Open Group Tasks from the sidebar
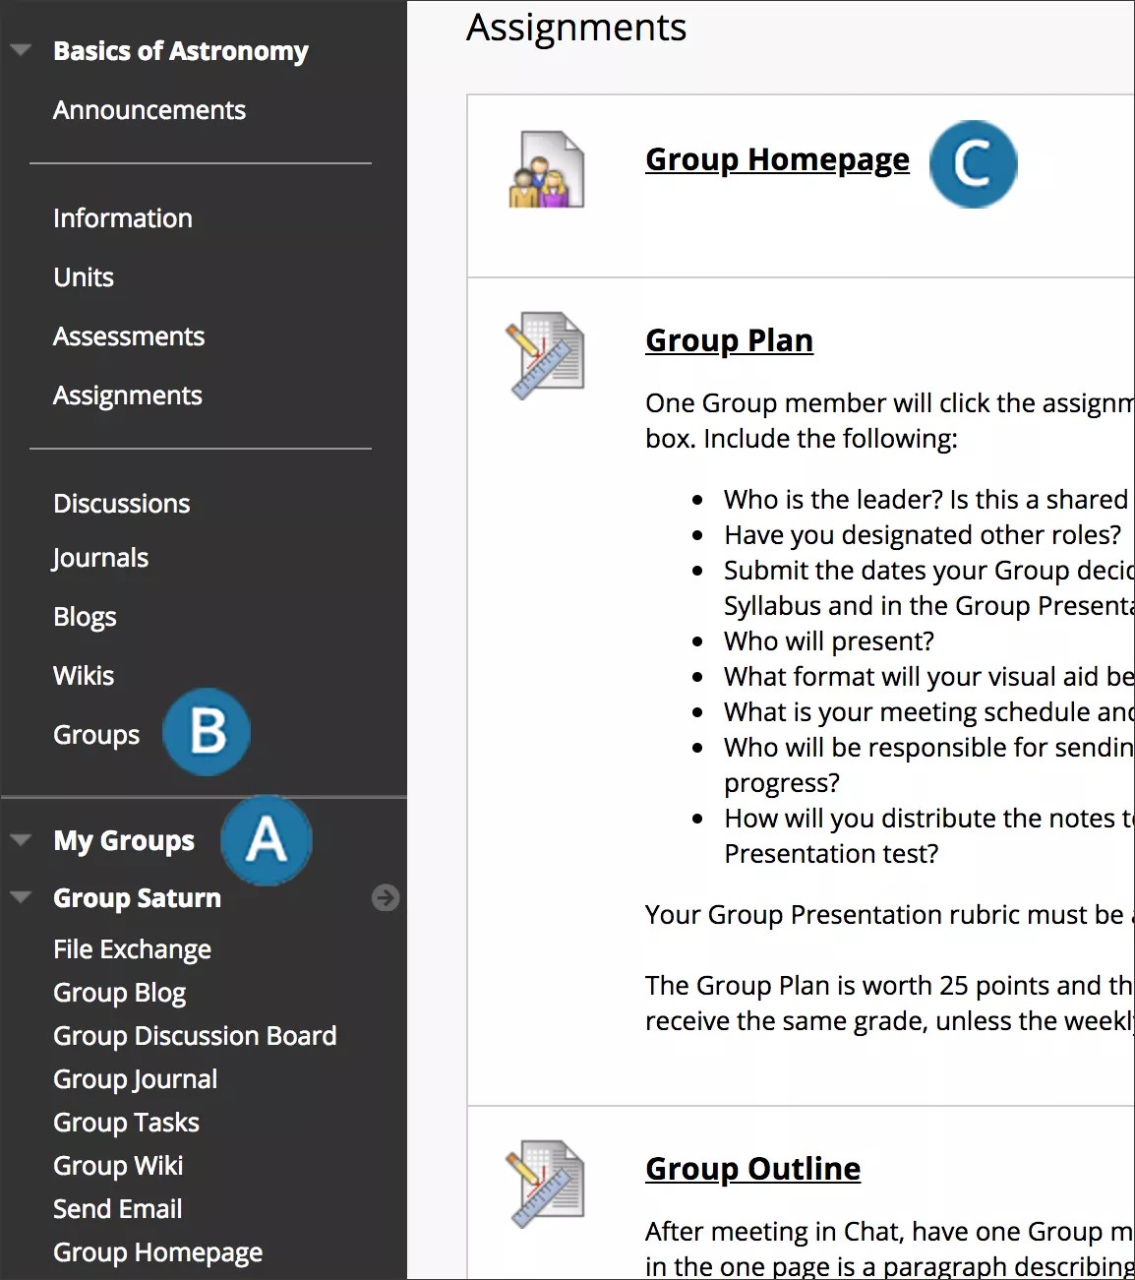Screen dimensions: 1135x1280 (x=125, y=1122)
